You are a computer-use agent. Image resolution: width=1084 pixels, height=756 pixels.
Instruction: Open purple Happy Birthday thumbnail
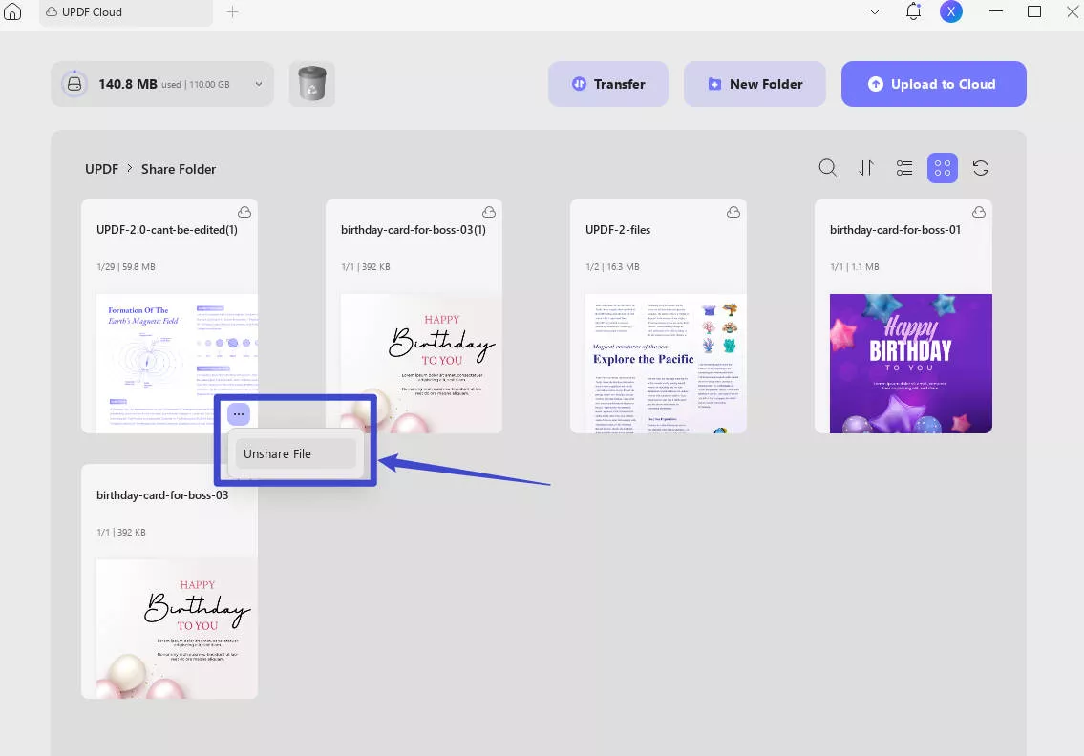point(910,364)
